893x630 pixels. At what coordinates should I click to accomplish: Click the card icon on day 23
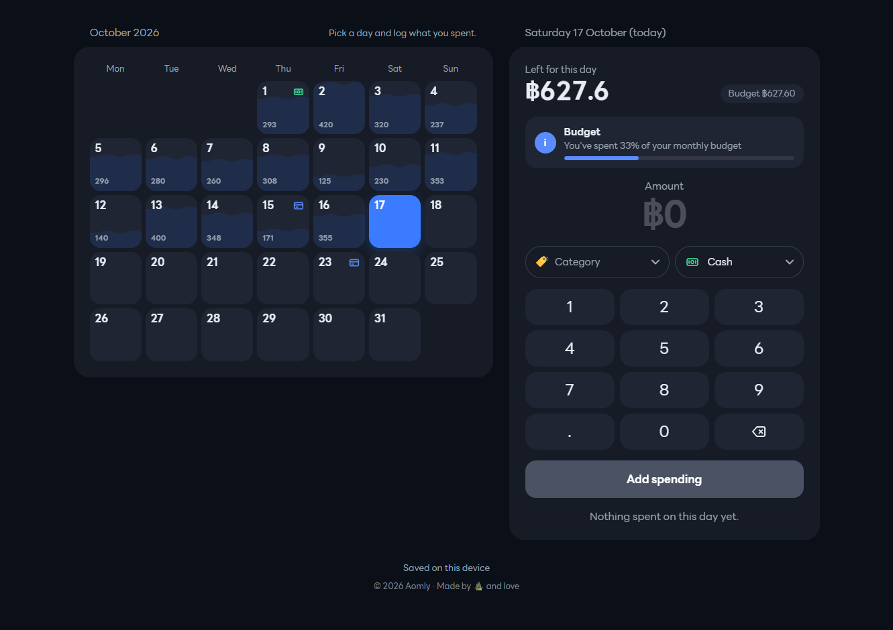[354, 263]
